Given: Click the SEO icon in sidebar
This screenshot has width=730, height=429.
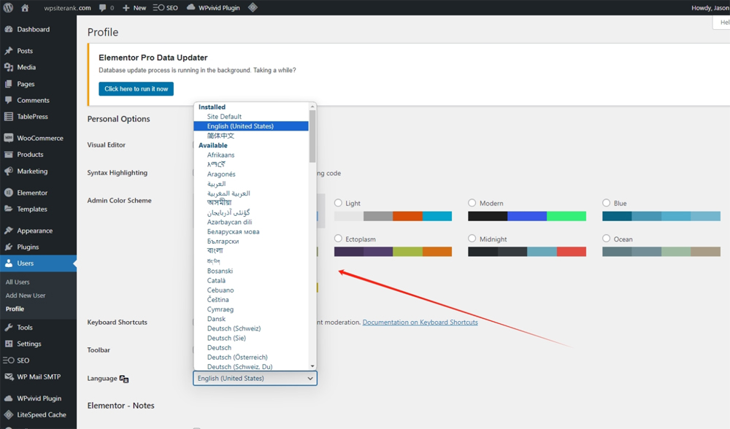Looking at the screenshot, I should point(8,360).
